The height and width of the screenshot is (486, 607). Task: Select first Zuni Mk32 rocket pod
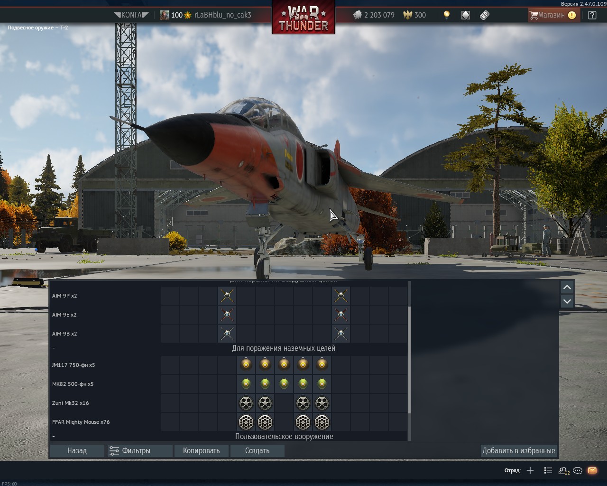246,403
